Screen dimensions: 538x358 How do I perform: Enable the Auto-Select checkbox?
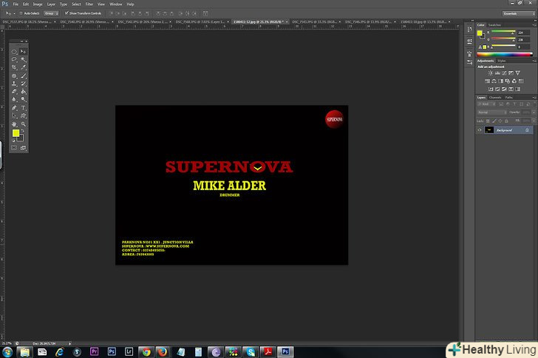(22, 13)
